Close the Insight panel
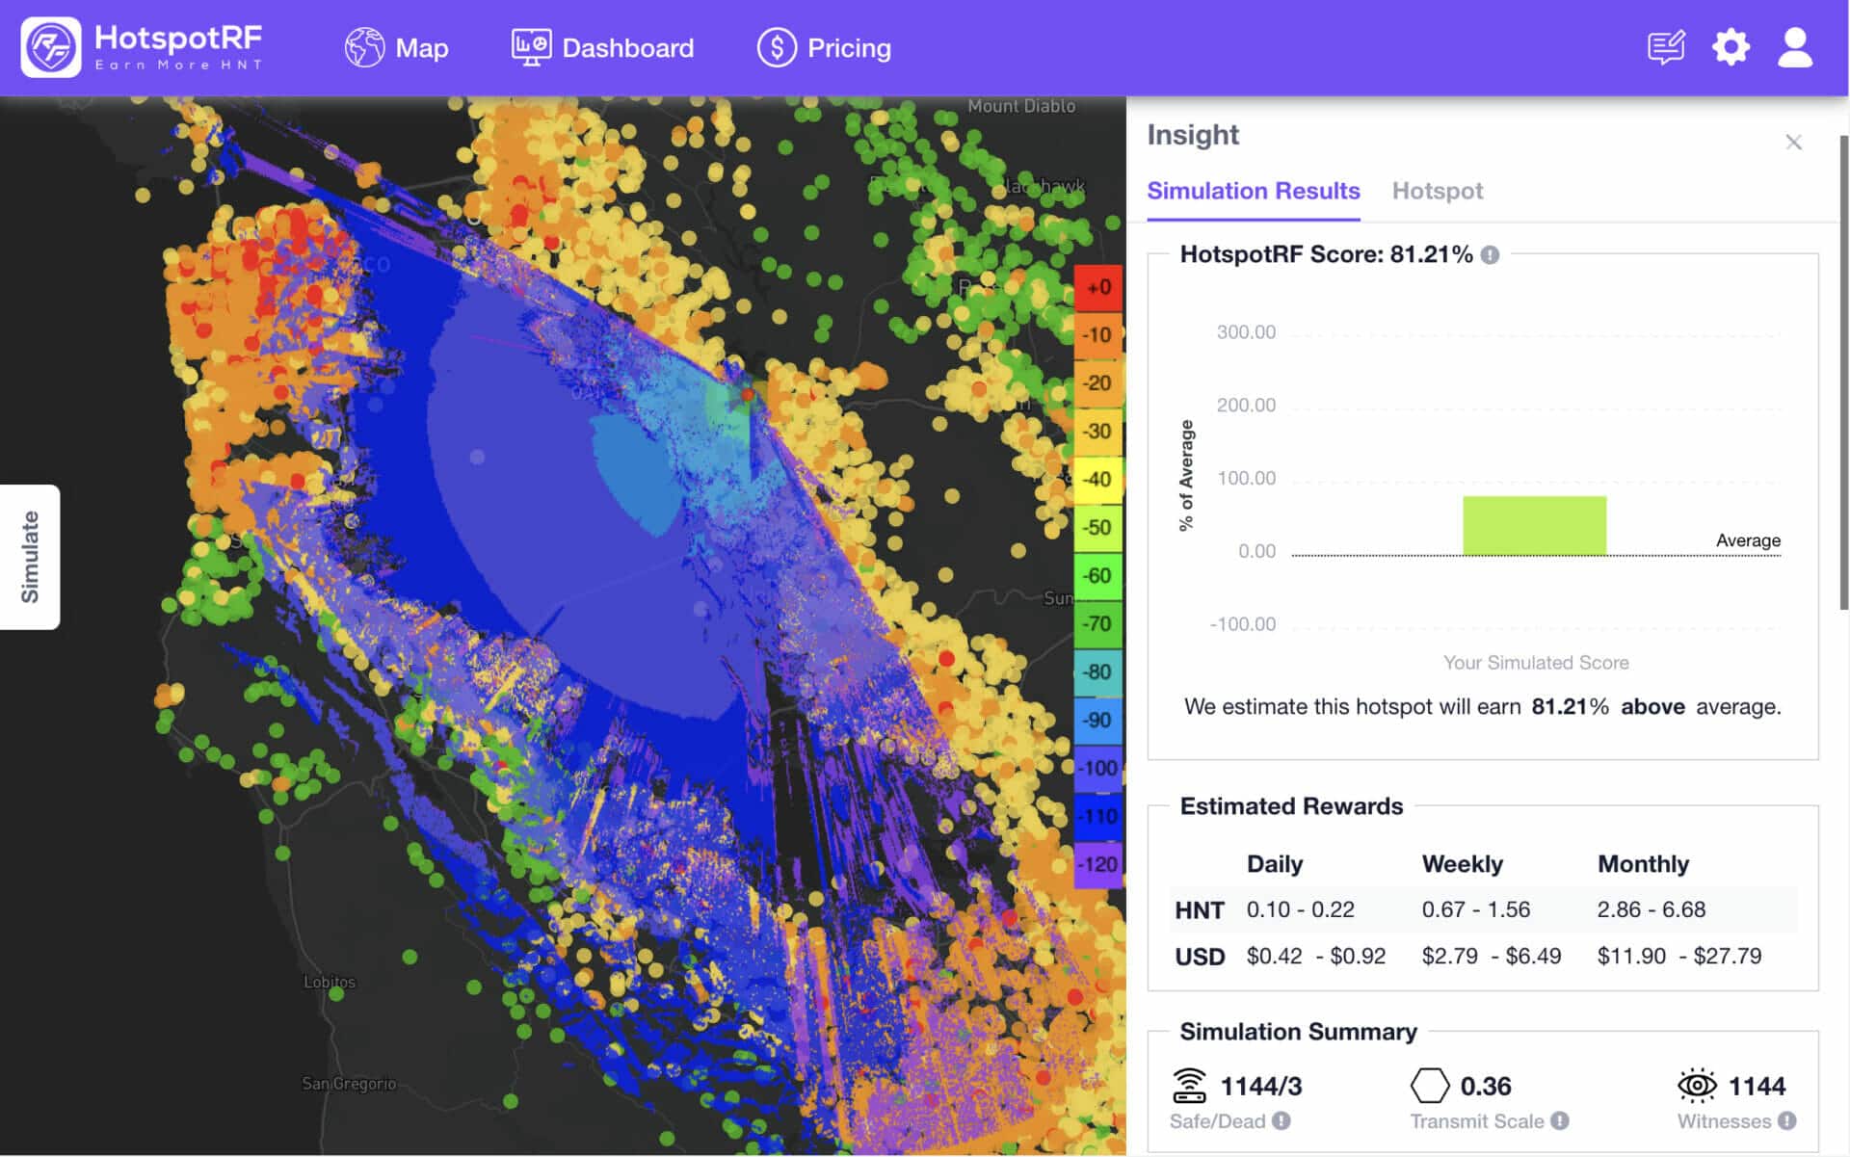The image size is (1850, 1157). [1793, 143]
